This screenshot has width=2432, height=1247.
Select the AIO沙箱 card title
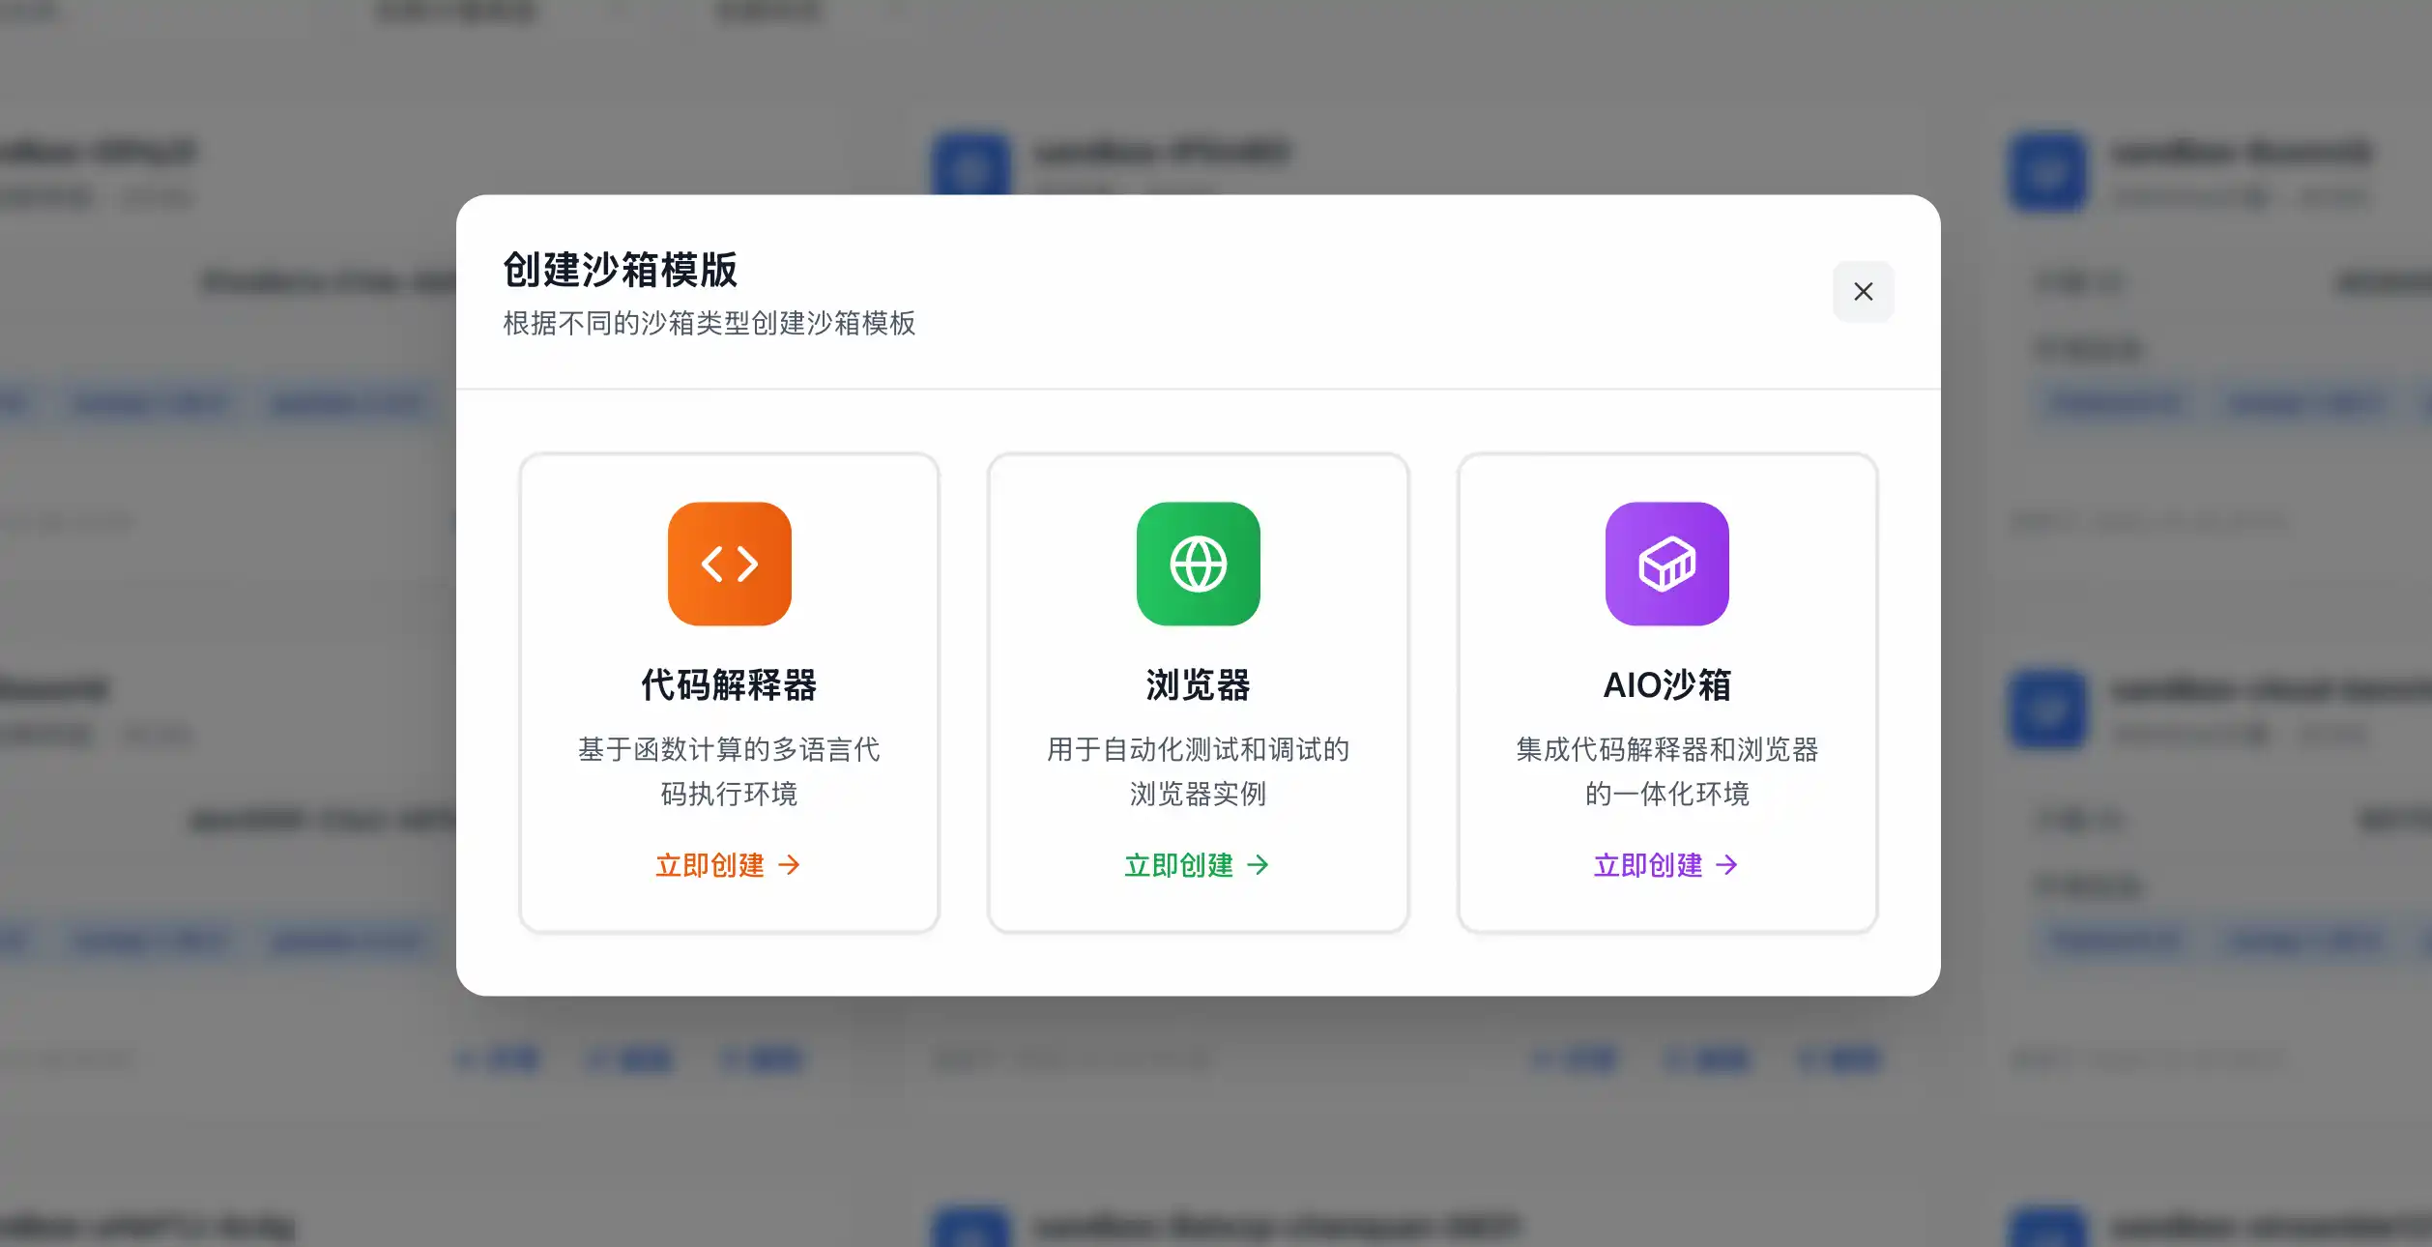coord(1666,685)
